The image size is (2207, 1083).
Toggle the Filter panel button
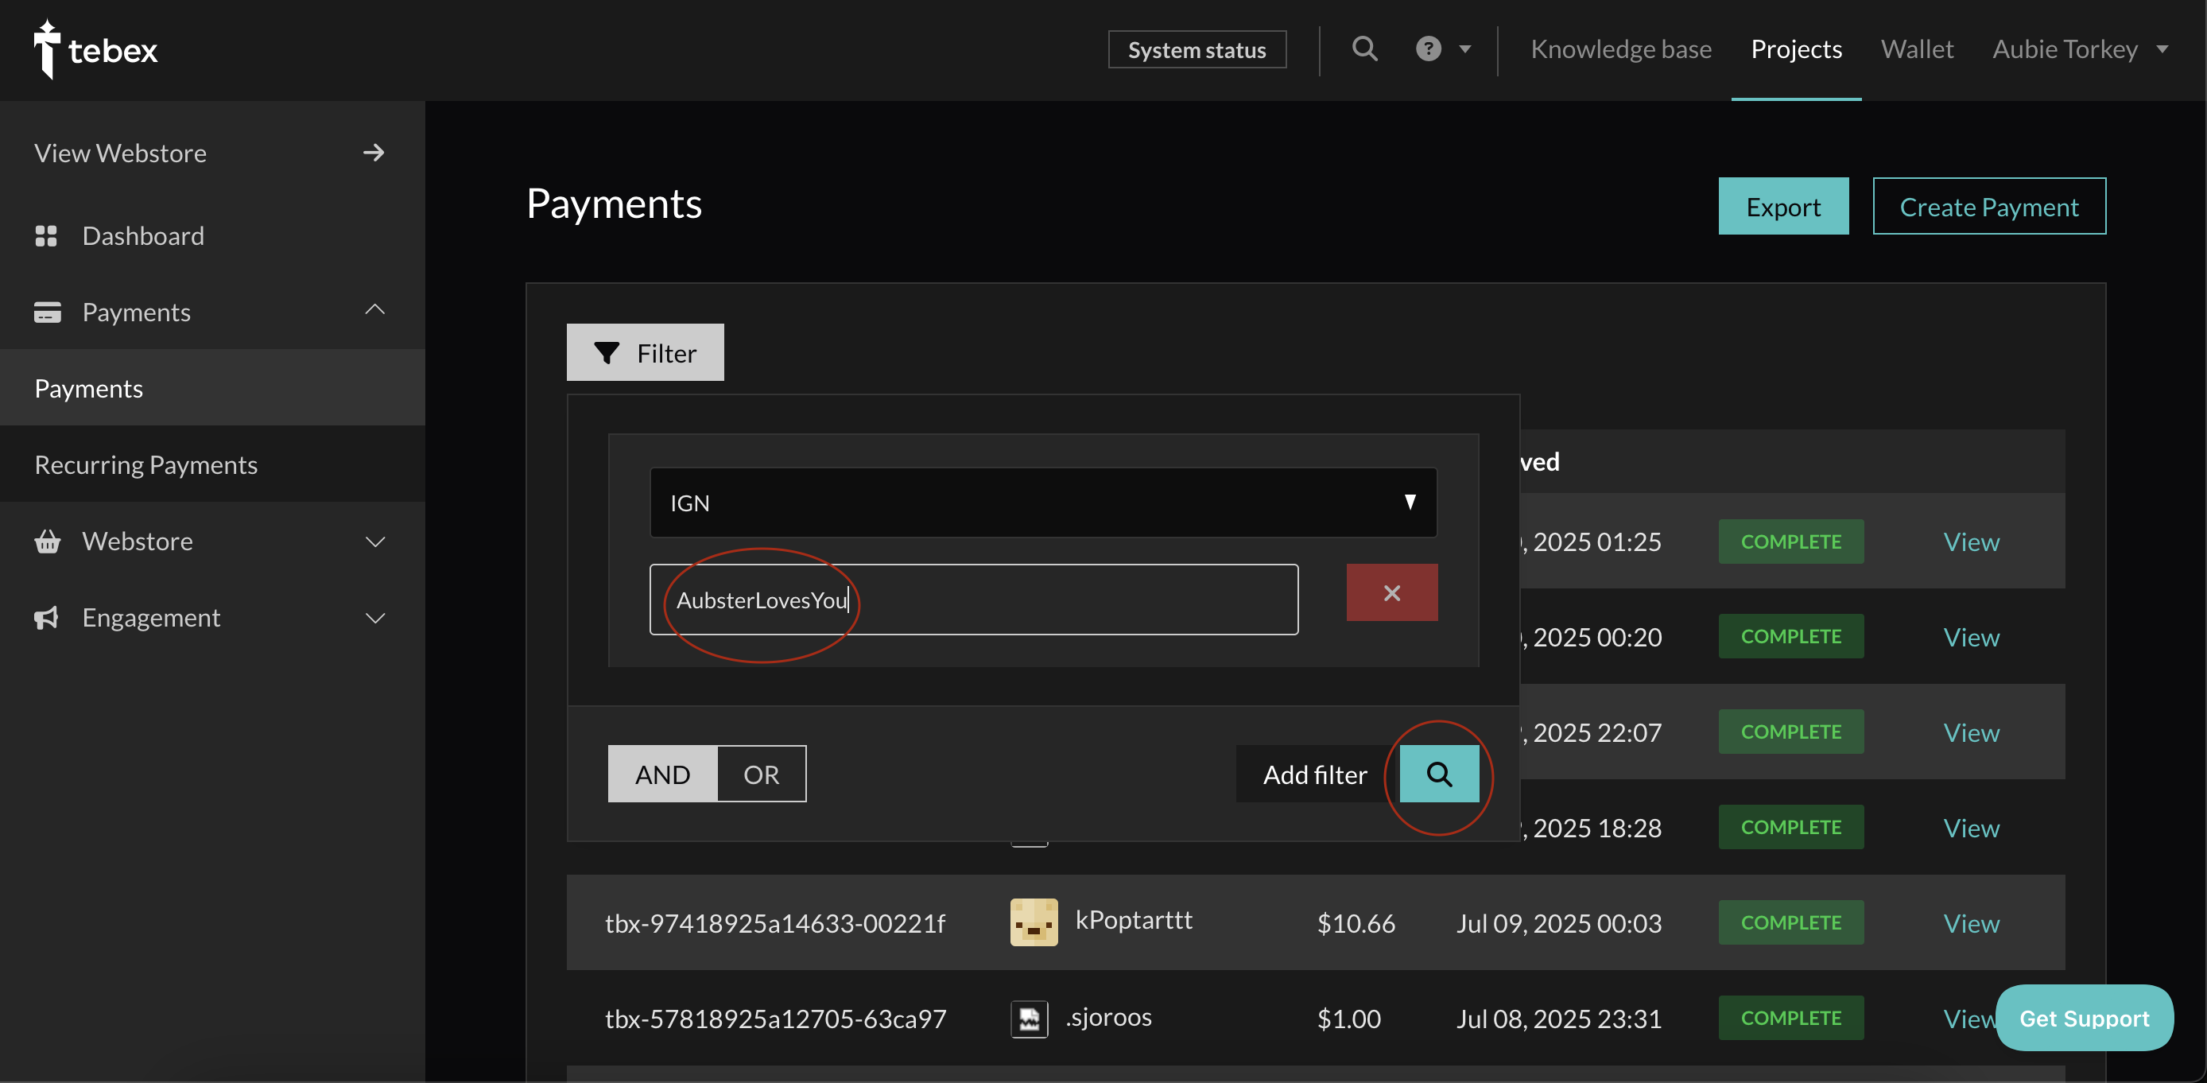tap(645, 352)
